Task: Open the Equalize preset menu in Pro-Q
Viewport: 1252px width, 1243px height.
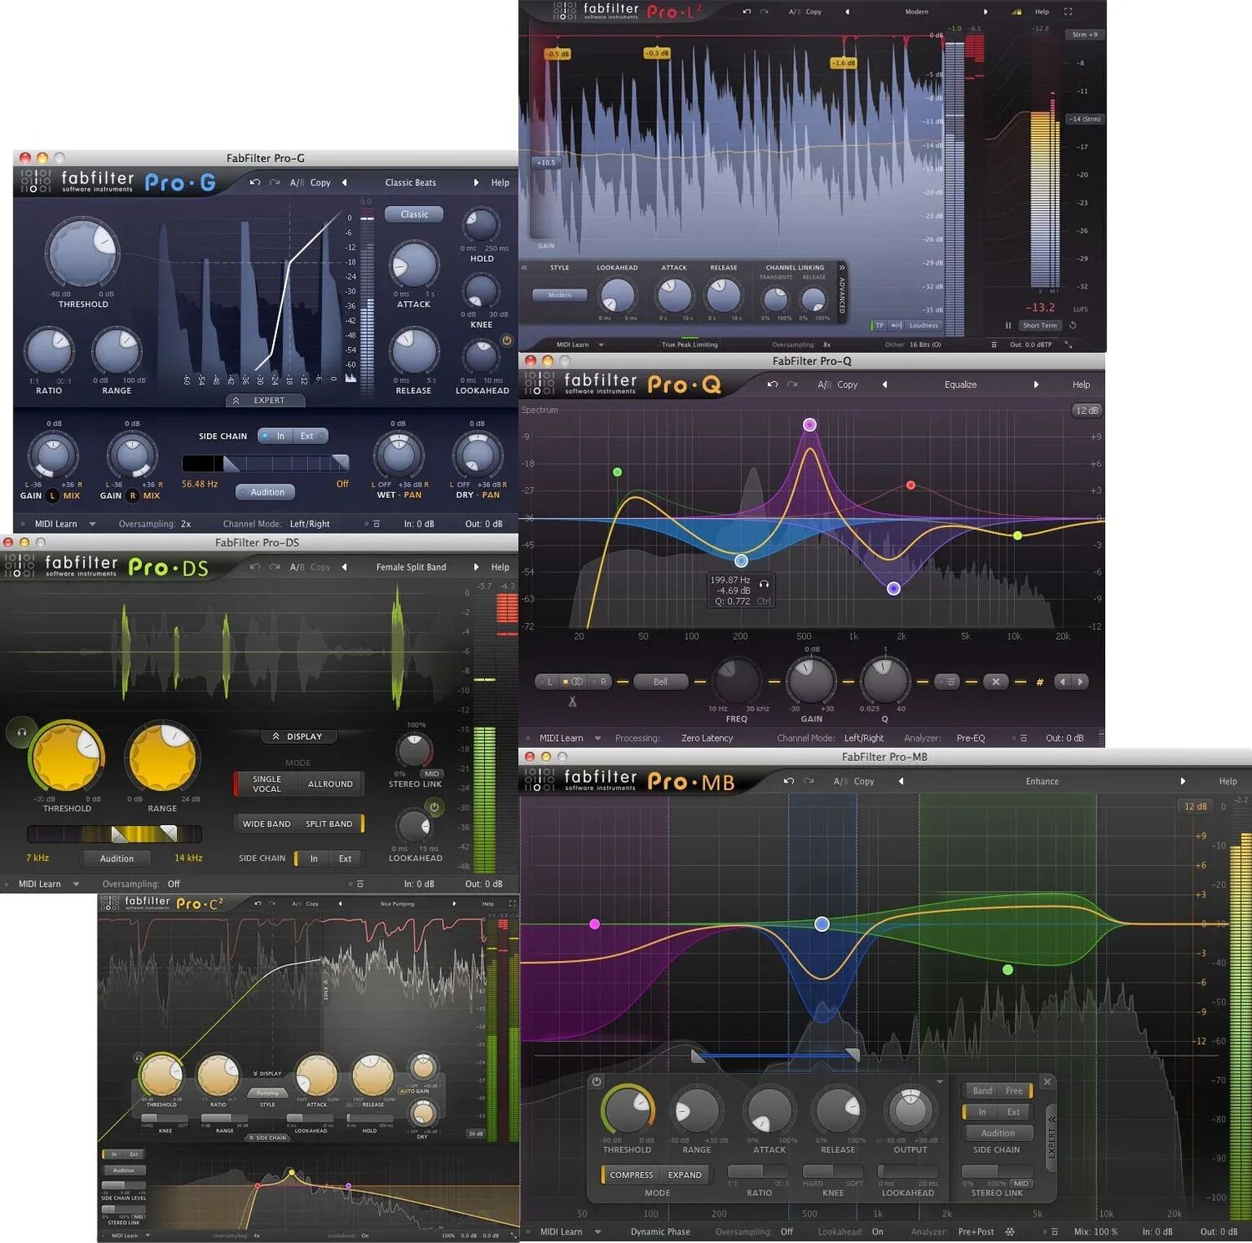Action: point(960,385)
